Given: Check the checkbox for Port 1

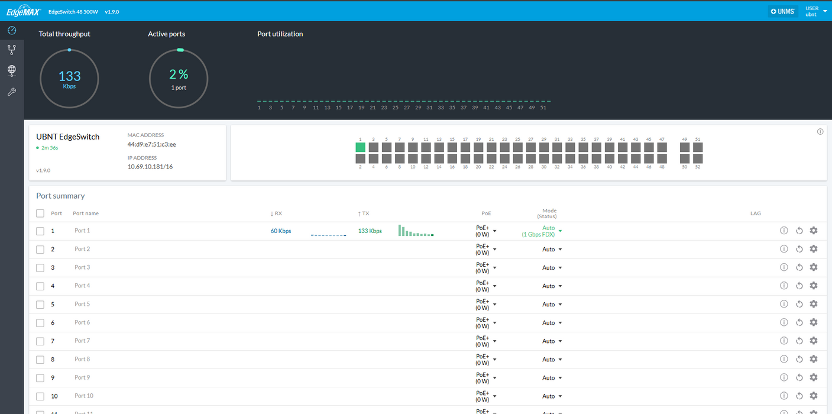Looking at the screenshot, I should [x=40, y=231].
